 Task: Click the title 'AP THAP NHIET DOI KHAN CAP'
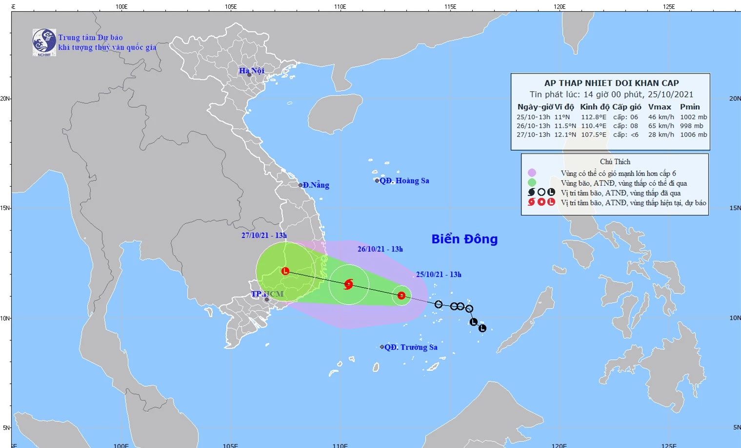(611, 83)
